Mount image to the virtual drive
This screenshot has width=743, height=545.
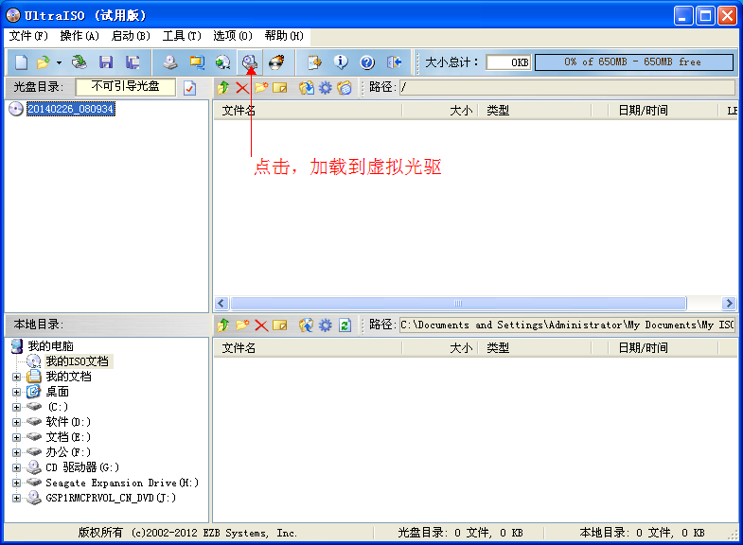coord(250,62)
